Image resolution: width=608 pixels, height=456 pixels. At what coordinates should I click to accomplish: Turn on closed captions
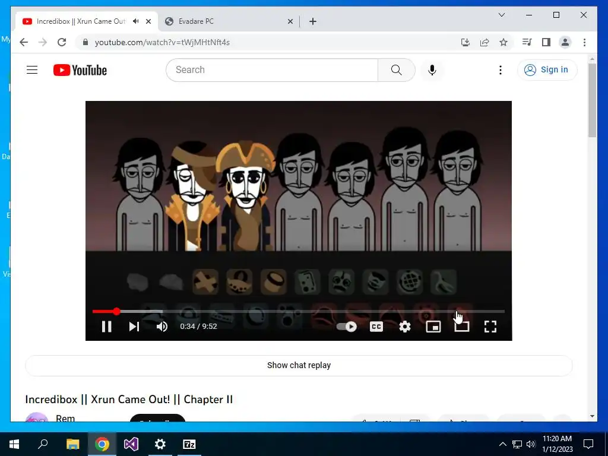(376, 327)
